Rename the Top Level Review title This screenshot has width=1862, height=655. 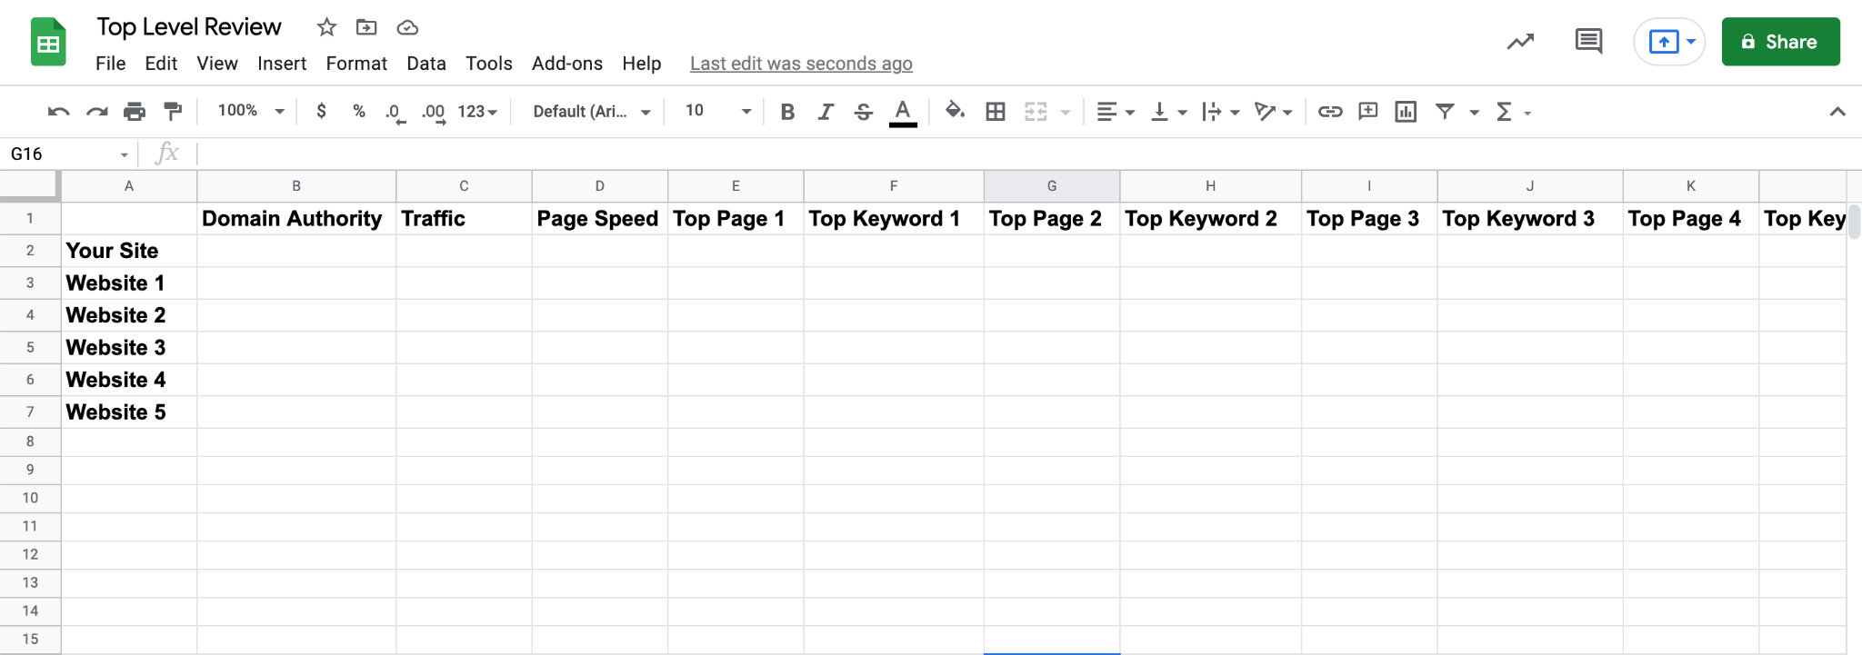click(189, 27)
